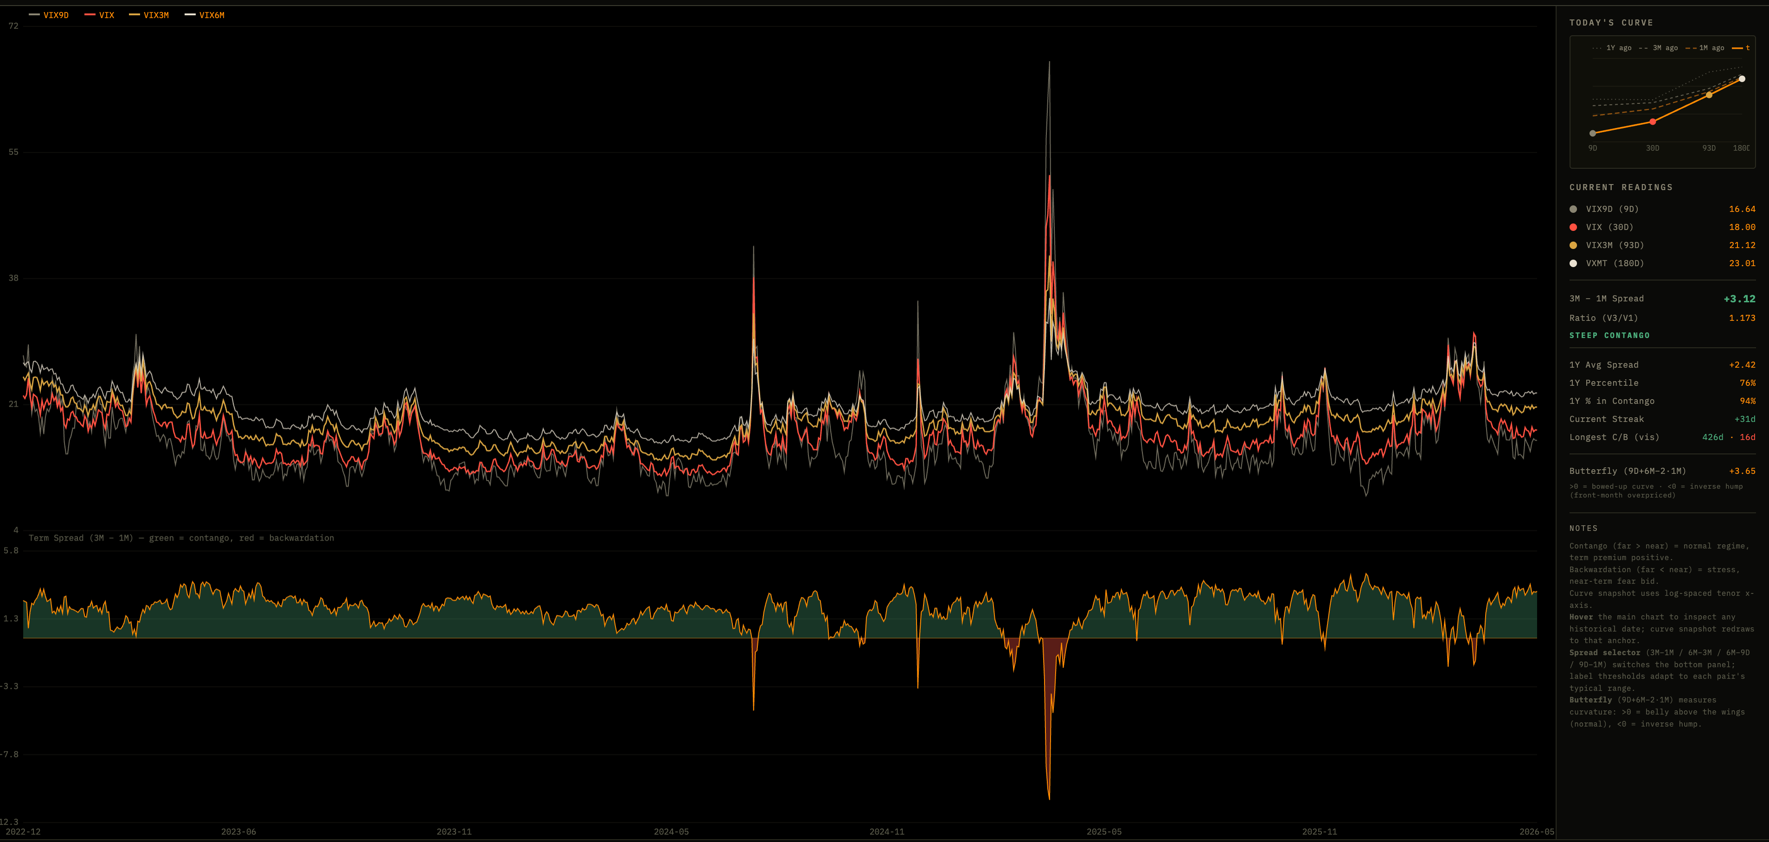Toggle the VIX legend entry
Viewport: 1769px width, 842px height.
pyautogui.click(x=100, y=15)
